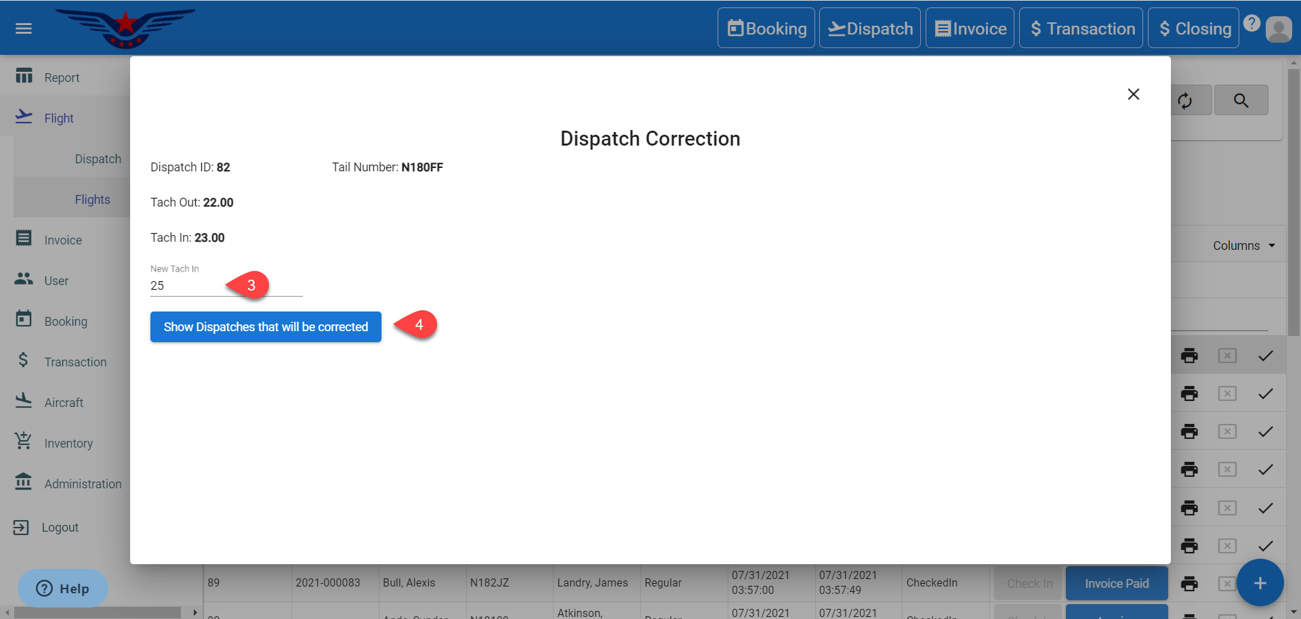The image size is (1301, 619).
Task: Open the hamburger navigation menu
Action: click(x=24, y=28)
